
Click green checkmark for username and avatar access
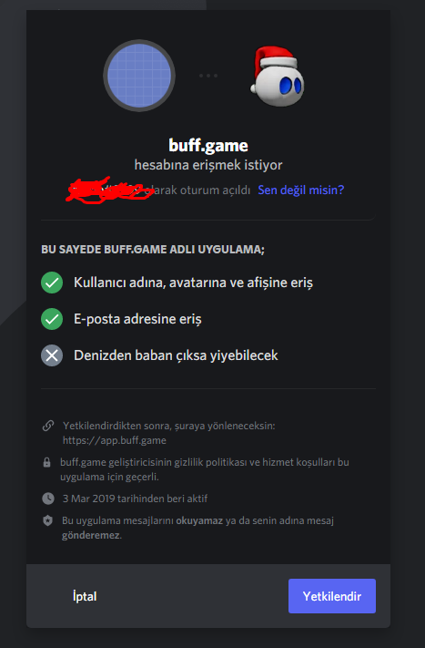[x=52, y=283]
